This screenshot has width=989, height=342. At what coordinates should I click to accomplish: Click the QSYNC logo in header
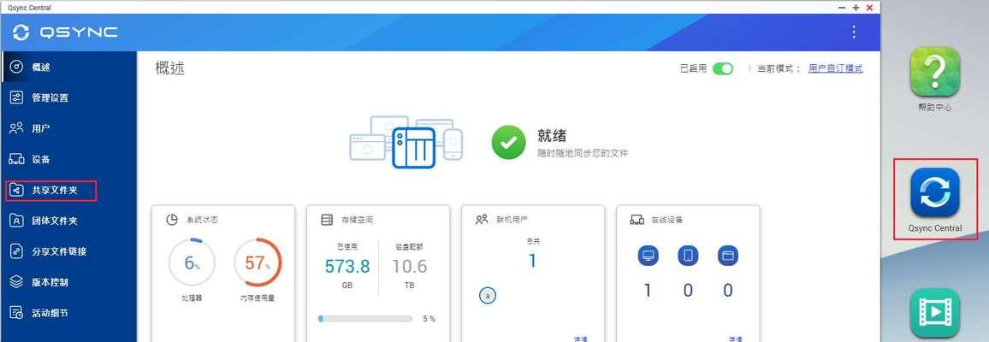(x=65, y=32)
